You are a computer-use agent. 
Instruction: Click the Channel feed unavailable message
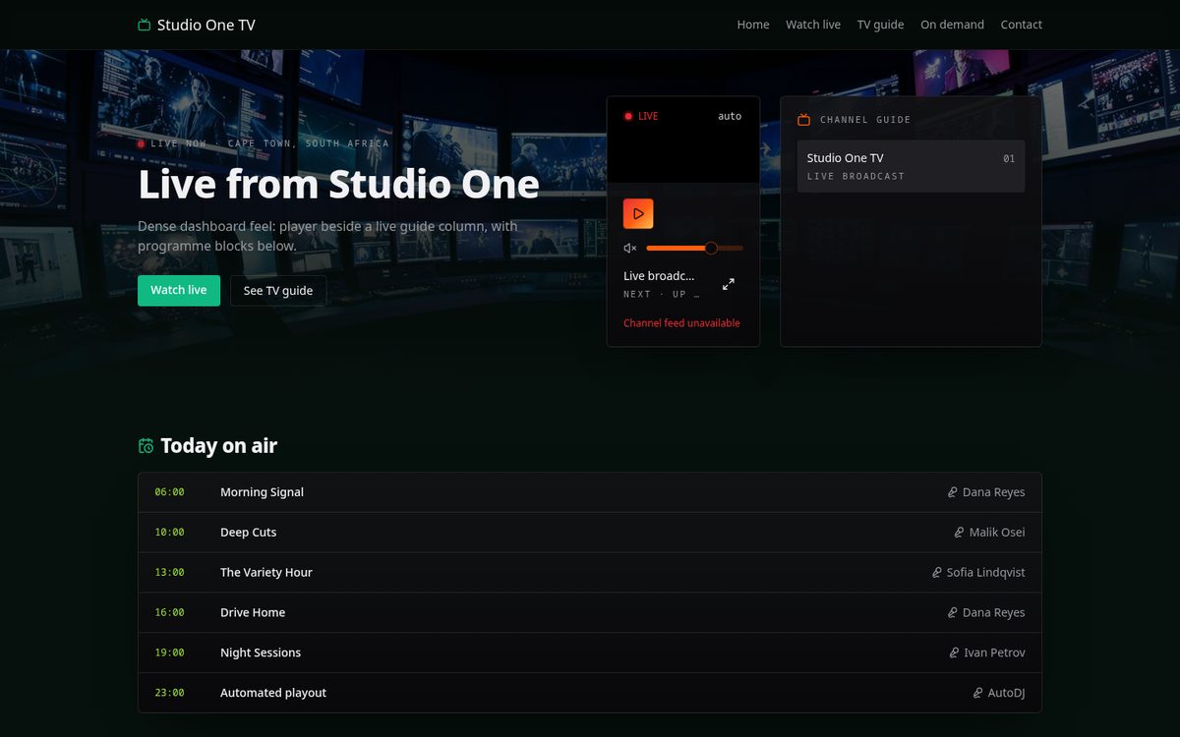(x=681, y=323)
